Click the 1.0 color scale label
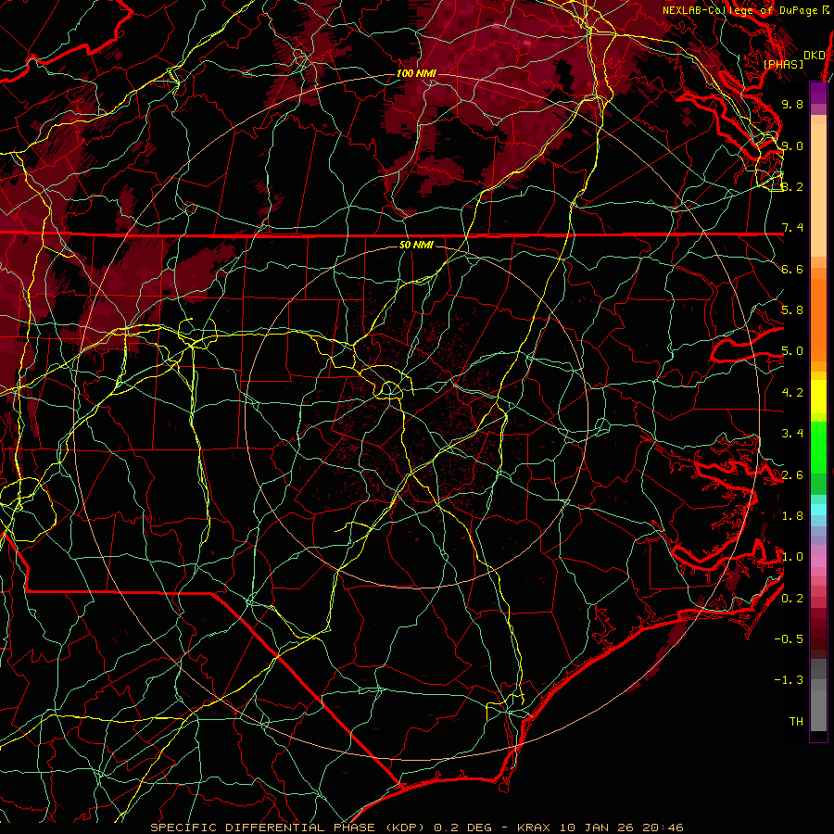Screen dimensions: 834x834 point(792,557)
